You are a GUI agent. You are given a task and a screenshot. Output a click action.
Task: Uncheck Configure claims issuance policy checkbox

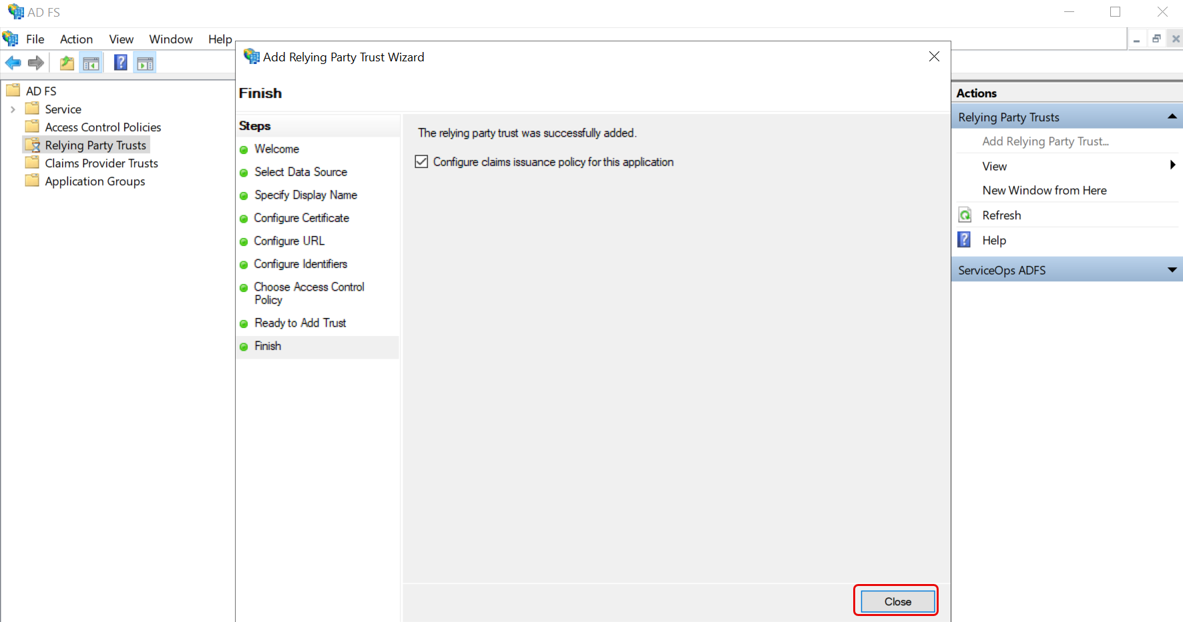click(x=421, y=162)
